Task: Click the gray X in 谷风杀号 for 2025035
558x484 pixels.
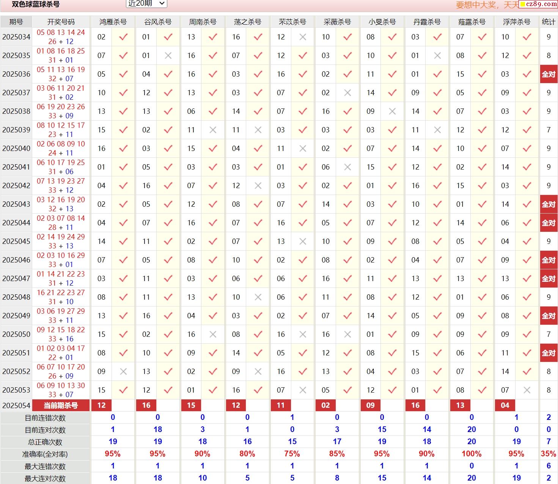Action: click(168, 55)
